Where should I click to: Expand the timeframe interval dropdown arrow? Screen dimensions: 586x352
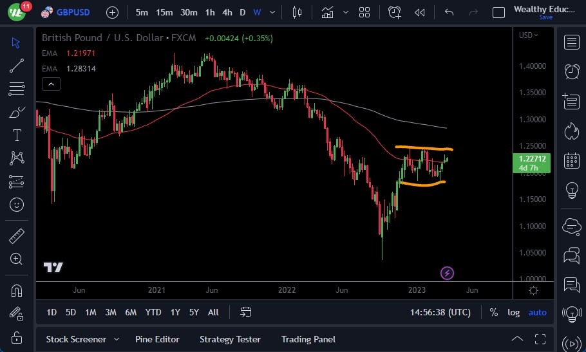[x=274, y=12]
